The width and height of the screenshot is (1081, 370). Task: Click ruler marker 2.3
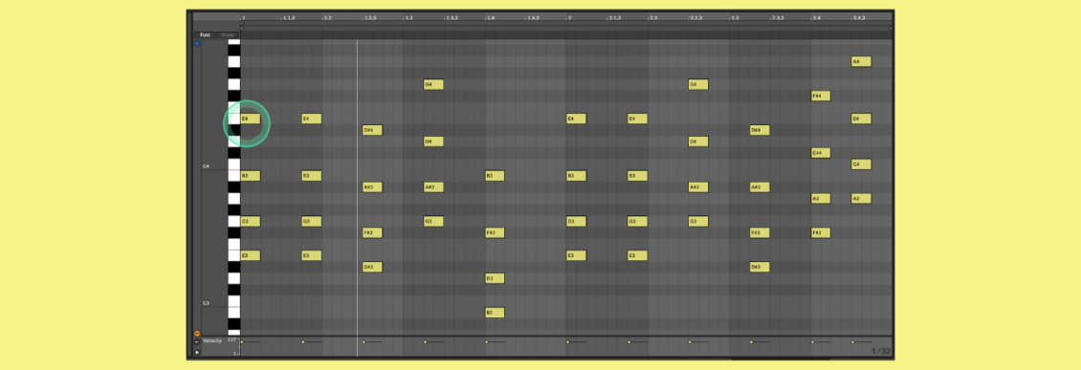735,18
